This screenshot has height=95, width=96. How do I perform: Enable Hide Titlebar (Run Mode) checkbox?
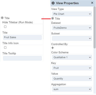pyautogui.click(x=5, y=27)
